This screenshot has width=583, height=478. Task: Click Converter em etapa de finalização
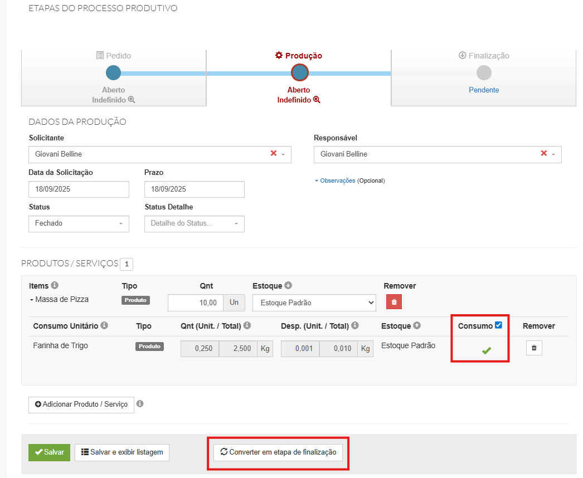(278, 452)
